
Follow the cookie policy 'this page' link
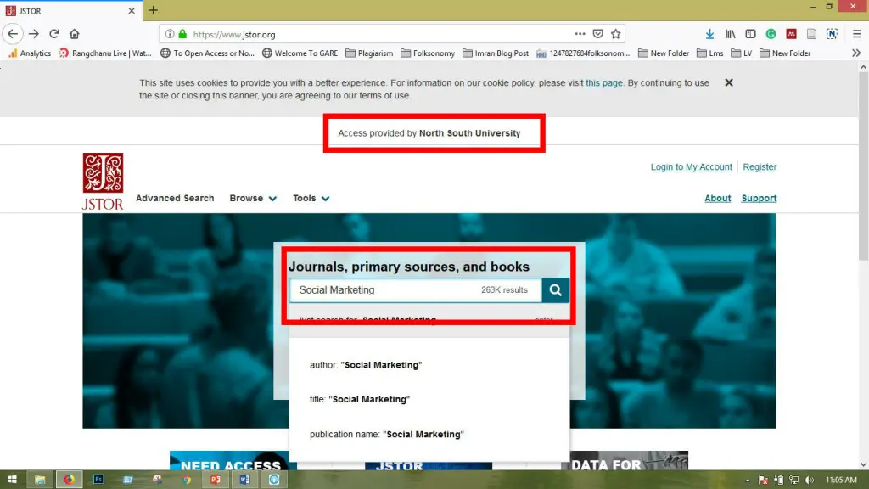click(x=604, y=82)
